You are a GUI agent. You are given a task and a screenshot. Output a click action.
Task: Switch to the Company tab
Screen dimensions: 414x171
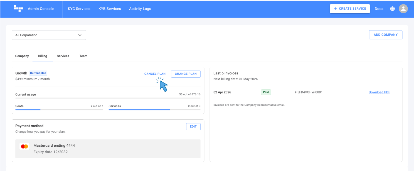(x=22, y=56)
